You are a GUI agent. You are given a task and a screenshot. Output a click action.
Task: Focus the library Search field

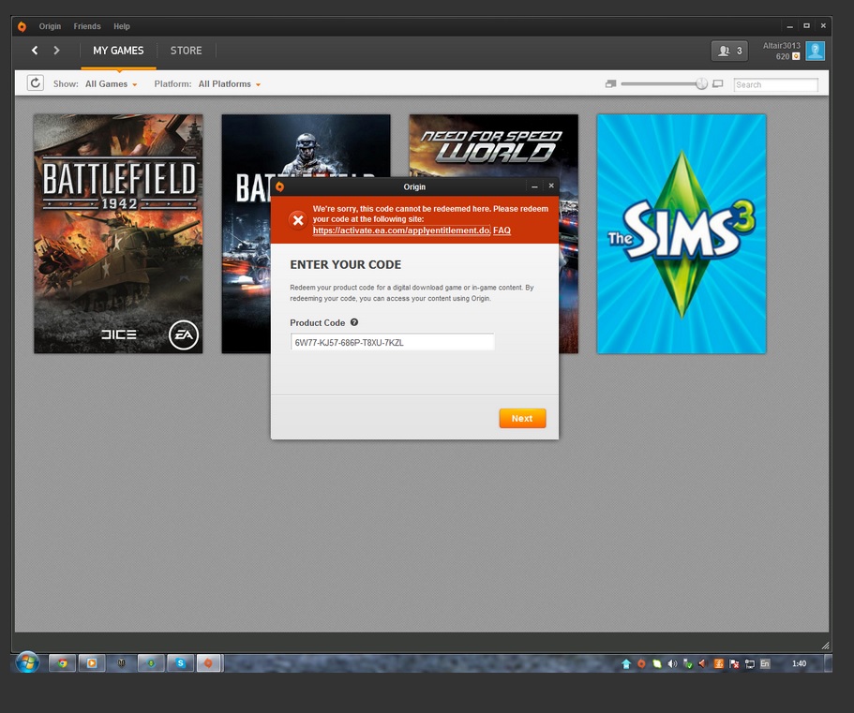coord(775,84)
